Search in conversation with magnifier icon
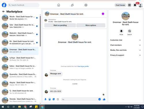144x109 pixels. pos(130,31)
